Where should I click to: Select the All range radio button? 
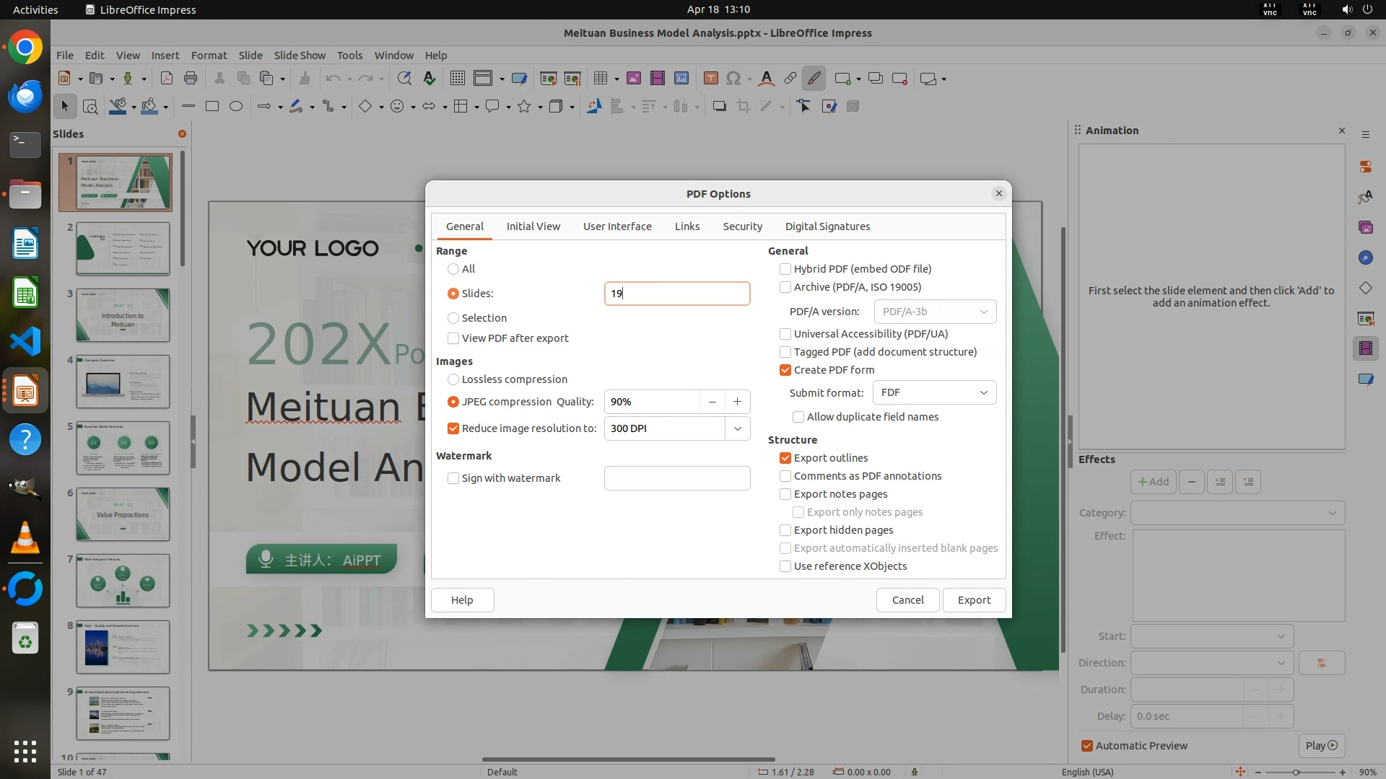coord(453,269)
